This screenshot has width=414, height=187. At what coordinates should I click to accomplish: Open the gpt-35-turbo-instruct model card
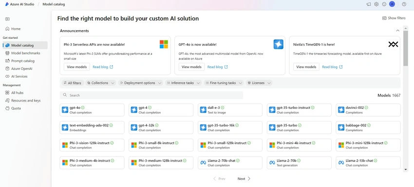tap(299, 110)
